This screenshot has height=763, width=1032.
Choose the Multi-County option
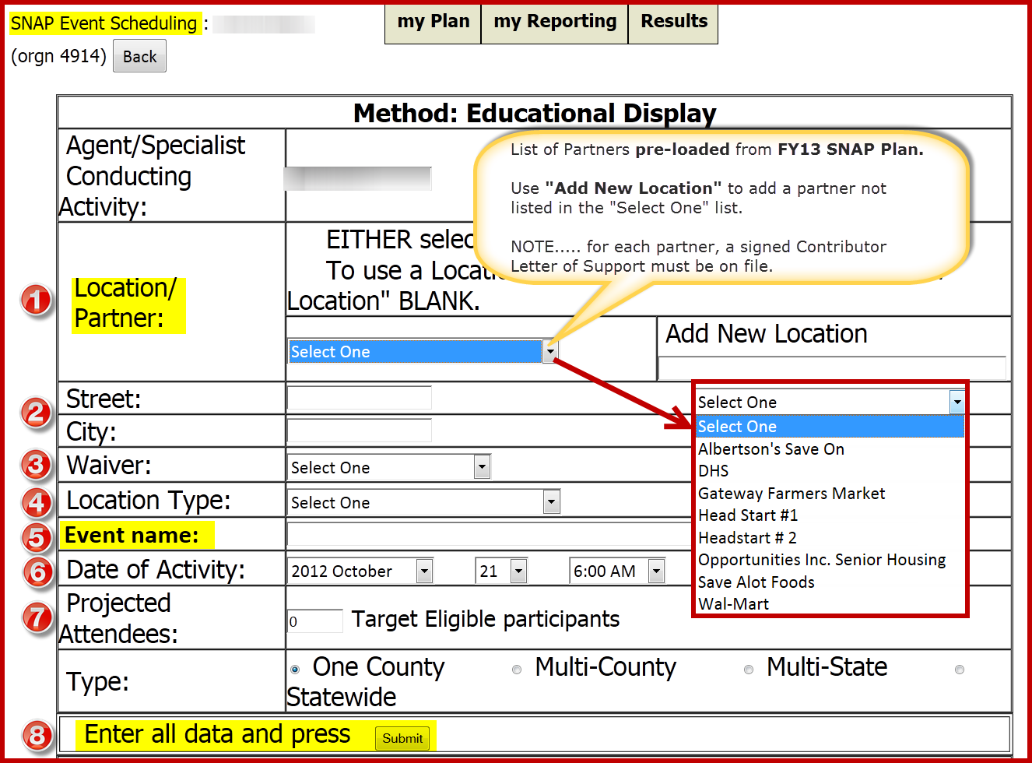tap(516, 669)
